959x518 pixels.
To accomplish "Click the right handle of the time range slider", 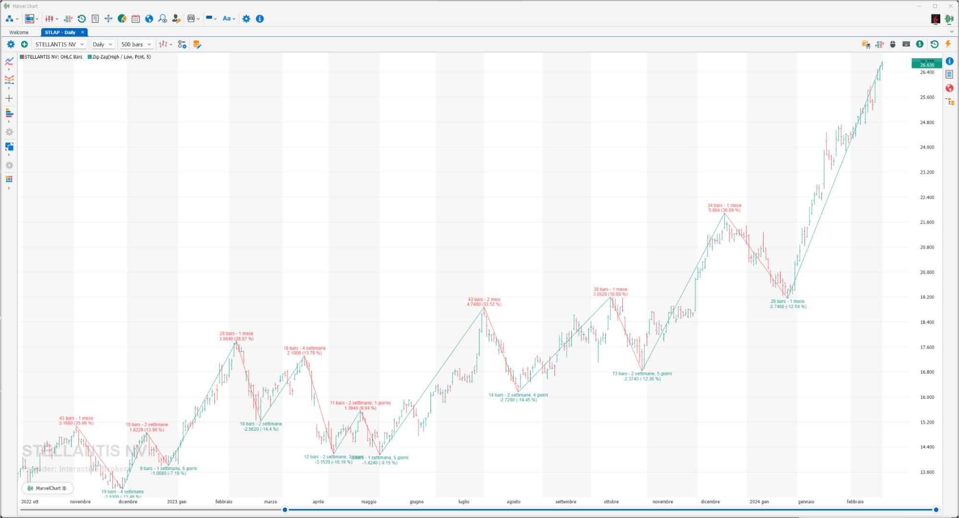I will [936, 510].
